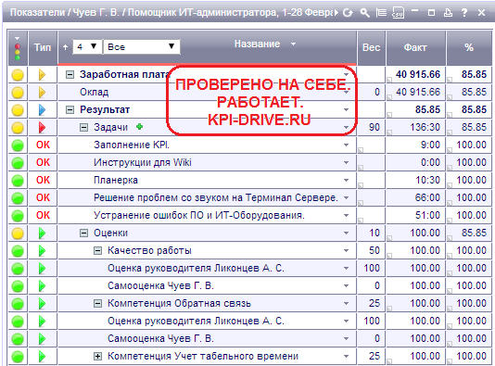This screenshot has width=495, height=366.
Task: Click green status circle of Компетенция Обратная связь
Action: 18,304
